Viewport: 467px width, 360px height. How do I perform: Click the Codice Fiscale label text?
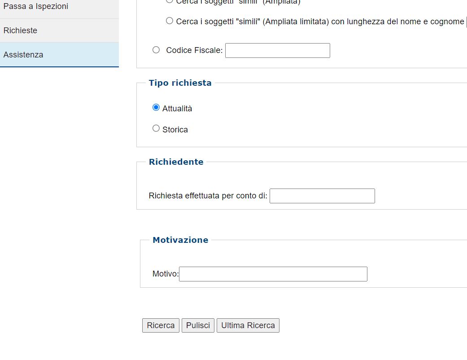coord(194,50)
